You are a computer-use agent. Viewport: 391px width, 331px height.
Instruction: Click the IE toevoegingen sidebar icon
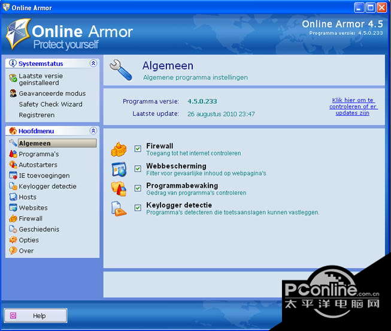(13, 175)
